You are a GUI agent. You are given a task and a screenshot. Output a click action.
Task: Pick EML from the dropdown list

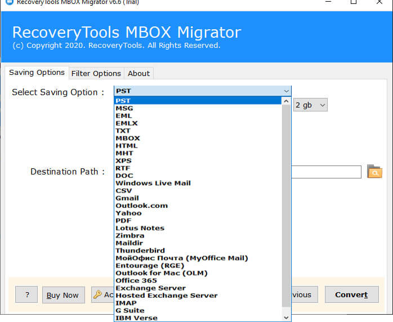pyautogui.click(x=198, y=116)
